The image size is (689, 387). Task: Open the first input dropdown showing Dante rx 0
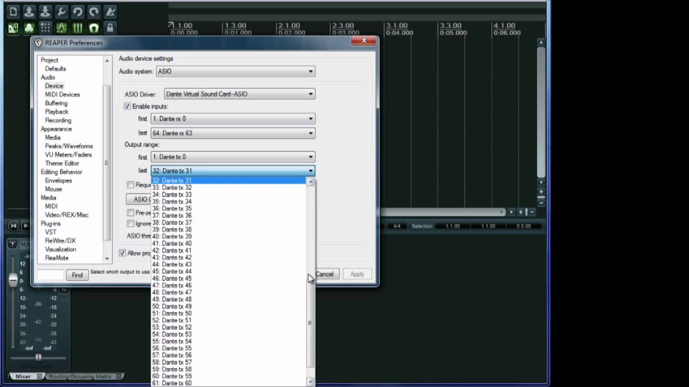point(233,119)
